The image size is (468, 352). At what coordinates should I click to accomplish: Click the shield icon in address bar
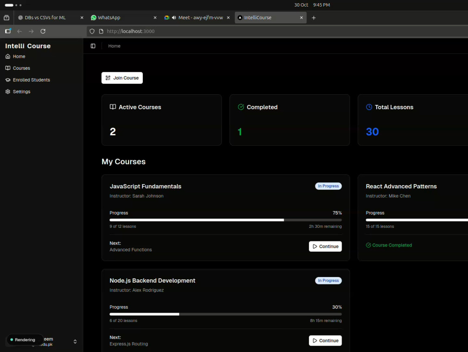(x=92, y=31)
